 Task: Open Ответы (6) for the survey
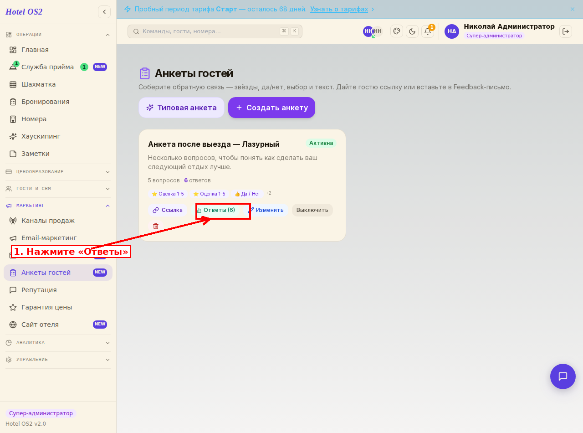coord(216,210)
